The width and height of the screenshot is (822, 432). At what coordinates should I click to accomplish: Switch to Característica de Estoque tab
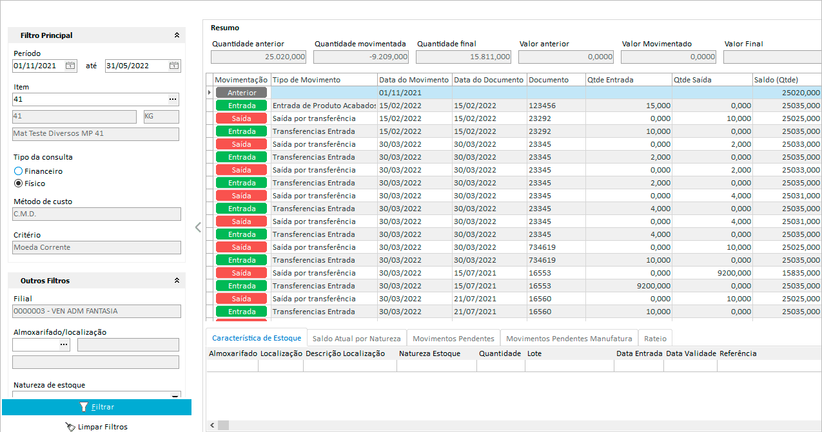click(x=256, y=338)
